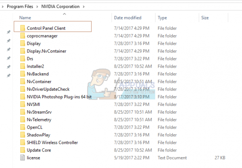The height and width of the screenshot is (168, 242).
Task: Click the Display.NvContainer name text
Action: [46, 51]
